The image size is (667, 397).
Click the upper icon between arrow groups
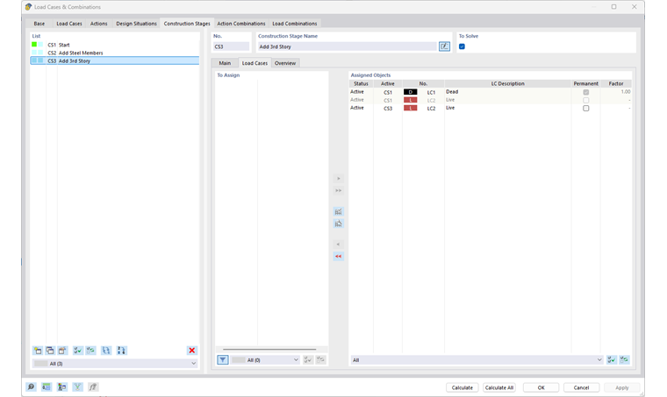tap(338, 211)
